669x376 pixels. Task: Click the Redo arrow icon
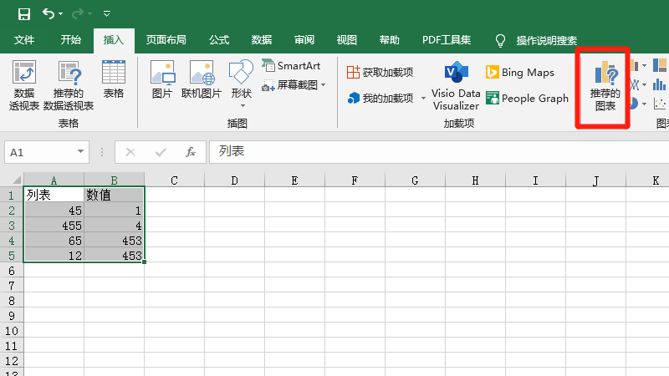coord(77,13)
